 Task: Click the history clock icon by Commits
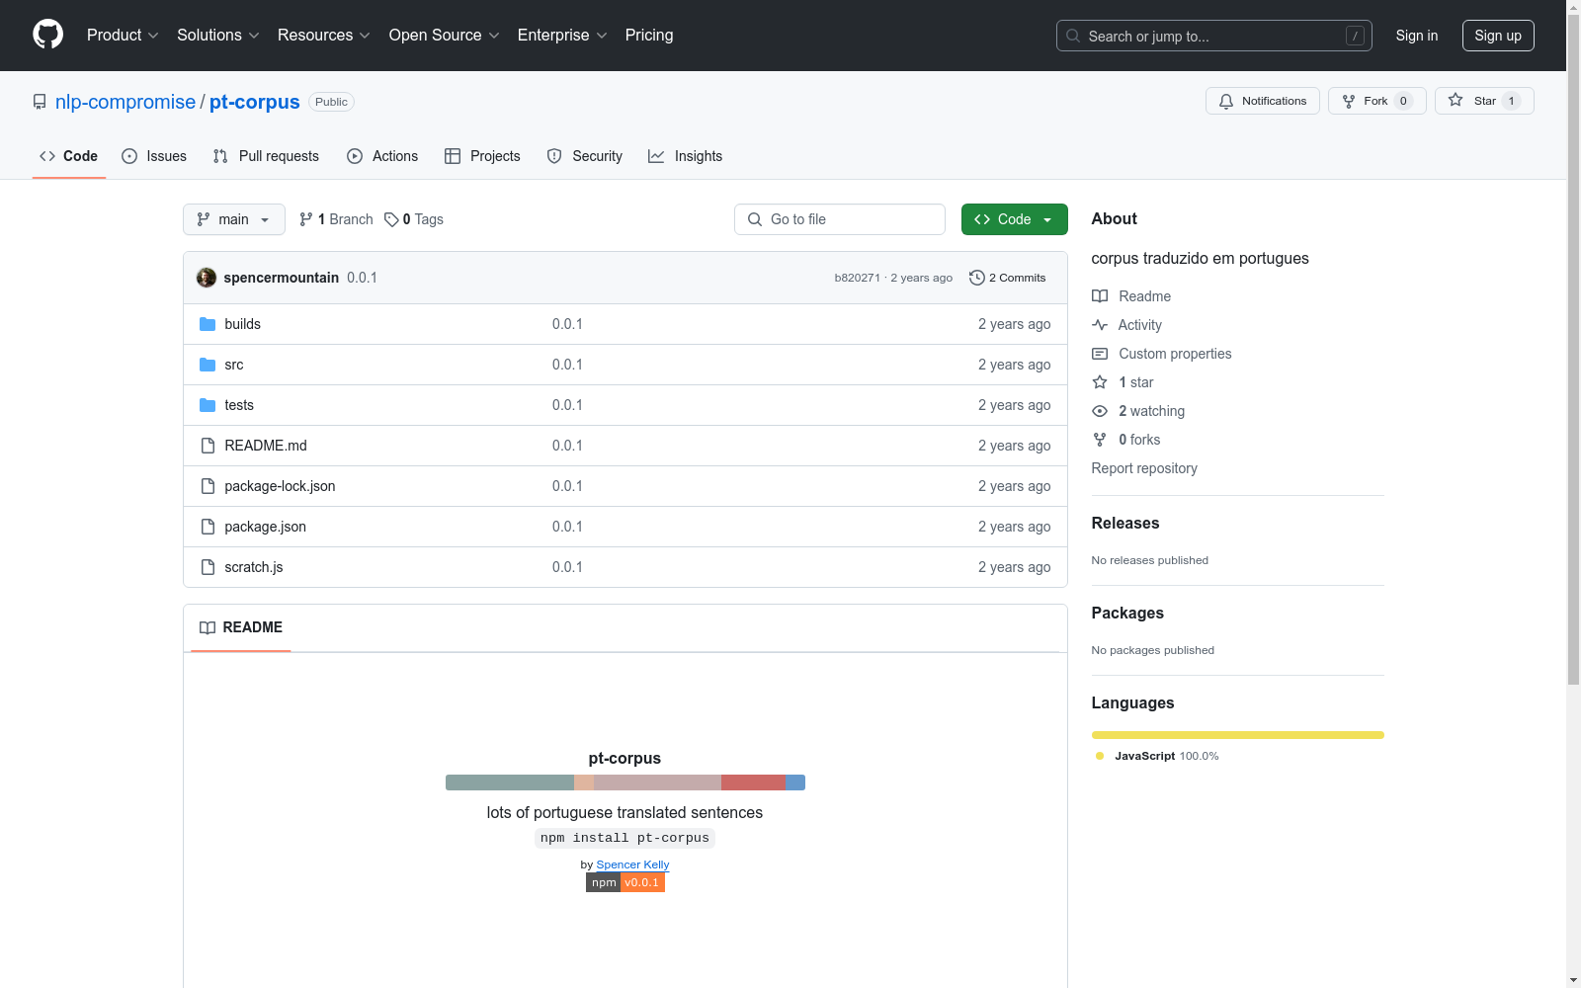[977, 278]
